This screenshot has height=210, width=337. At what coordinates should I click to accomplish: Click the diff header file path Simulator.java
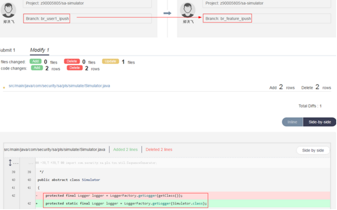coord(55,150)
